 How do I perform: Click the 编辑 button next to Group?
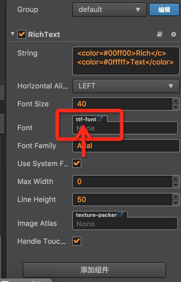pos(164,10)
